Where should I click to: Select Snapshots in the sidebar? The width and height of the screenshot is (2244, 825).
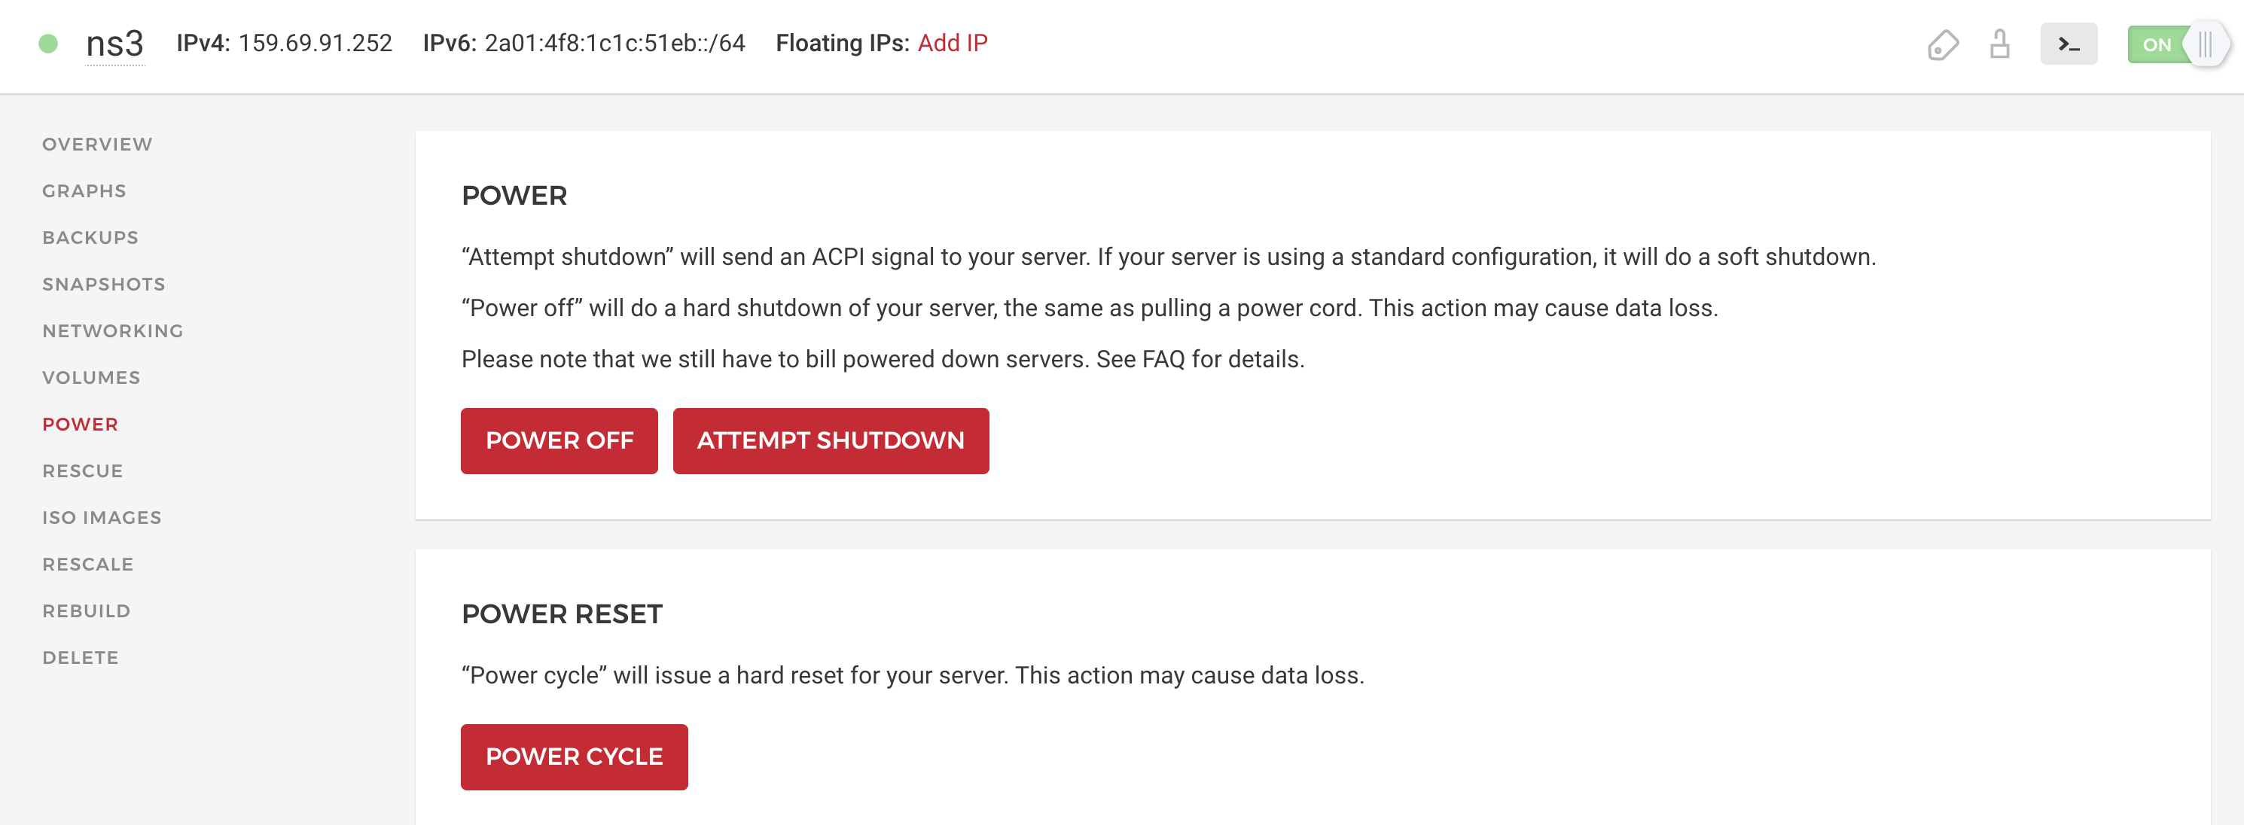(103, 284)
